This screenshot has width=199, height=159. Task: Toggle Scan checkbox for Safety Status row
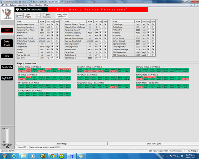pos(153,38)
